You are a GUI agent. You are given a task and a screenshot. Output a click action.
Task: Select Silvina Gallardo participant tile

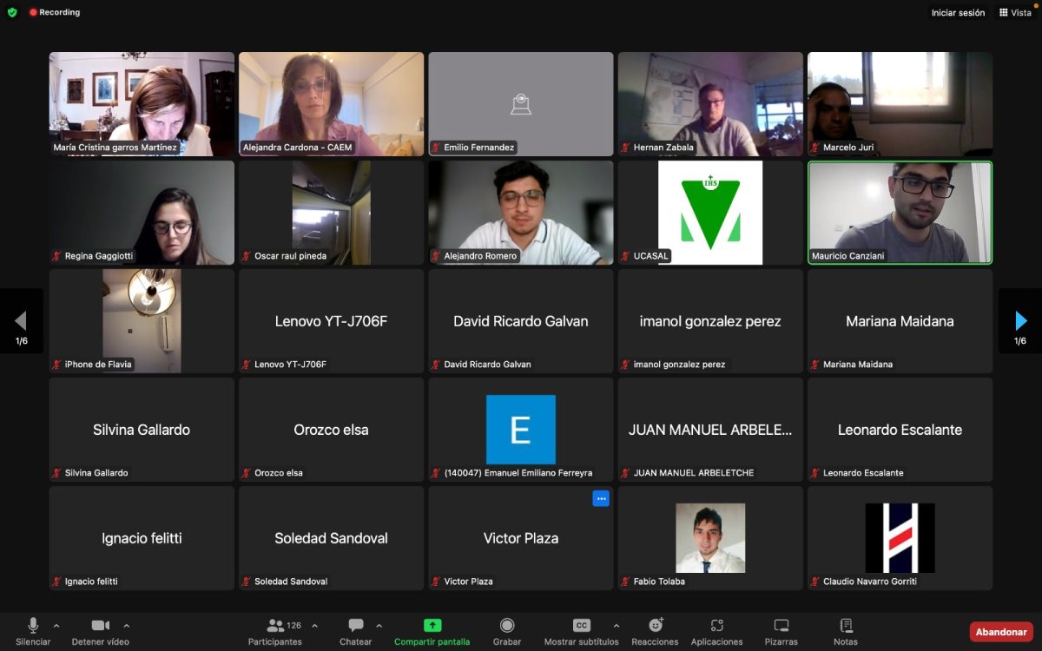tap(142, 430)
